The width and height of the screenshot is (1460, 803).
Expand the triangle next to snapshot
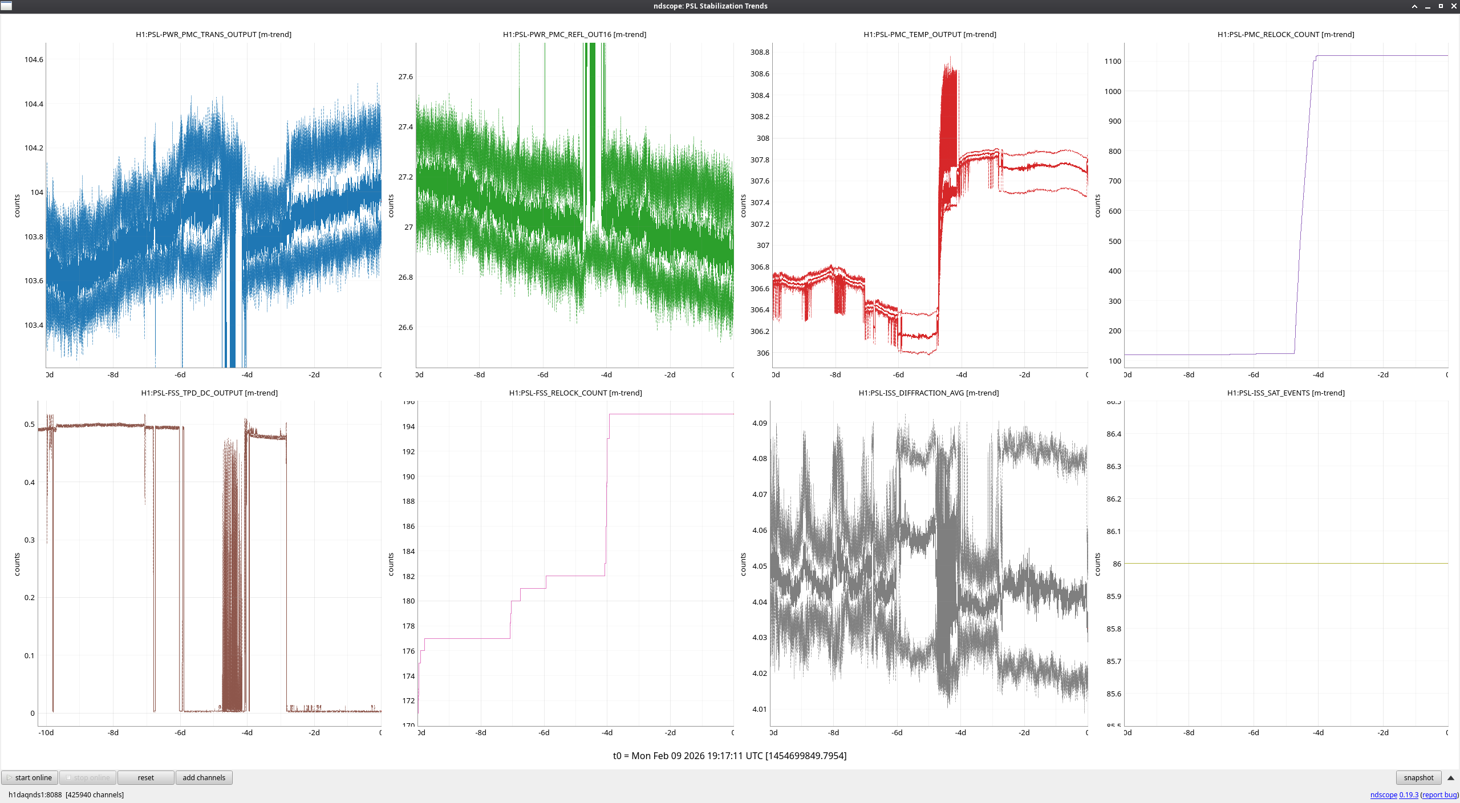pos(1450,777)
